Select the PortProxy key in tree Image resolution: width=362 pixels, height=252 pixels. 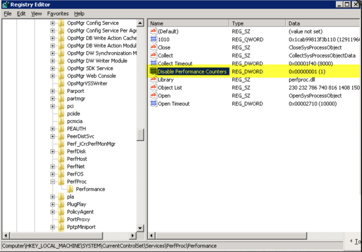click(x=78, y=219)
